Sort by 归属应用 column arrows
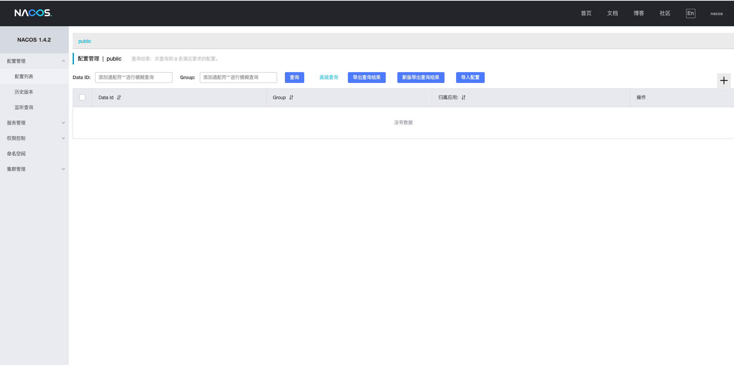 point(463,98)
